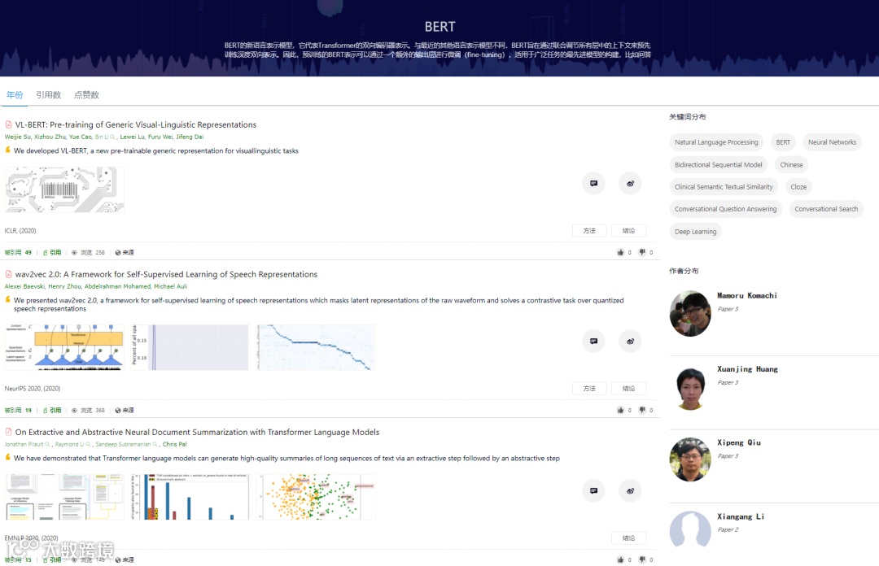Click the 结论 button for VL-BERT
Viewport: 879px width, 566px height.
click(628, 230)
